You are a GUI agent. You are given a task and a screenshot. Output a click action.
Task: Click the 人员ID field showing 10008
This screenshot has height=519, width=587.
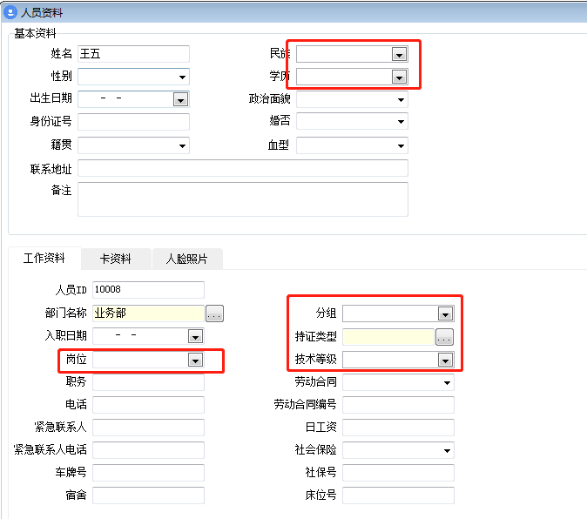point(148,290)
